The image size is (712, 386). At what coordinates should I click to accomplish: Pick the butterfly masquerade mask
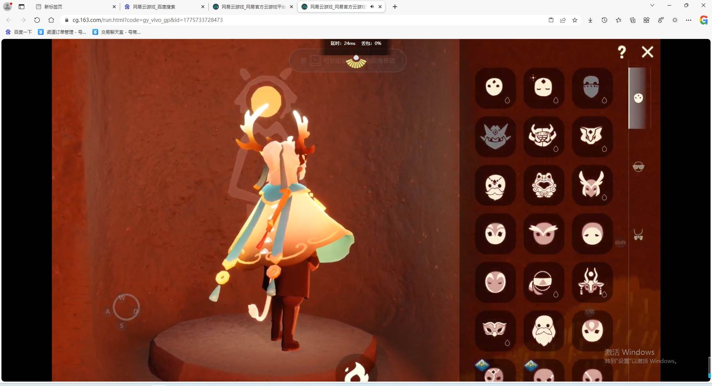(x=495, y=329)
